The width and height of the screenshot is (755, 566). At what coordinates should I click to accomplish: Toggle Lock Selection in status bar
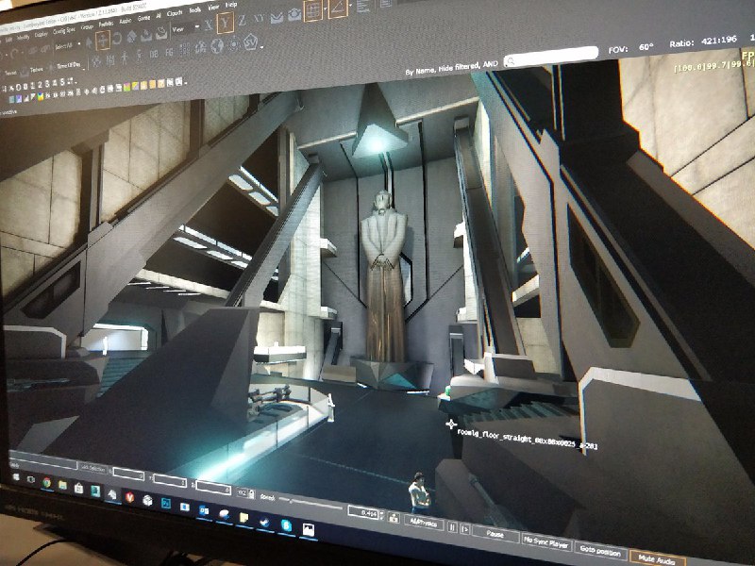point(92,468)
